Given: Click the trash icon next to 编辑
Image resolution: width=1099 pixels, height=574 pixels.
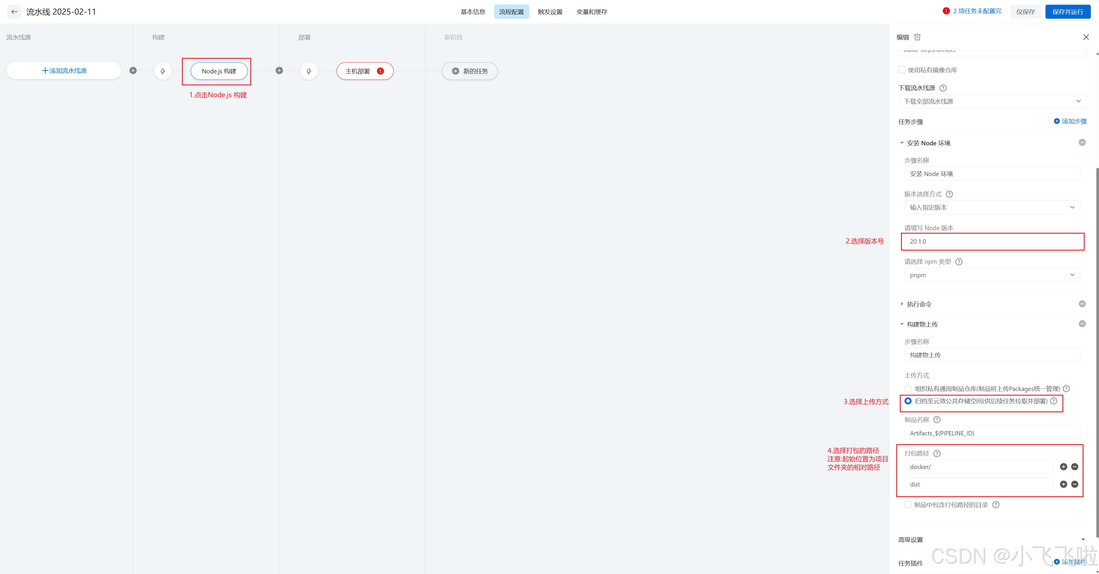Looking at the screenshot, I should pyautogui.click(x=917, y=37).
